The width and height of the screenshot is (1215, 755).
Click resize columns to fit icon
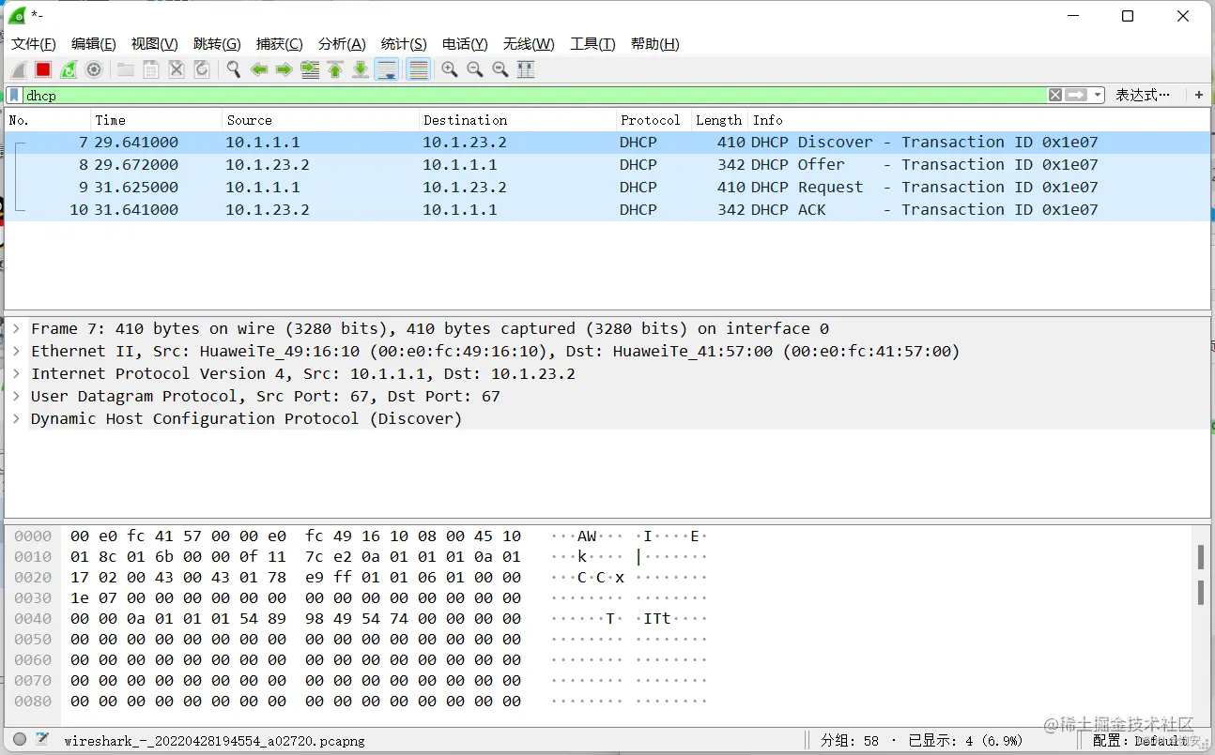526,69
